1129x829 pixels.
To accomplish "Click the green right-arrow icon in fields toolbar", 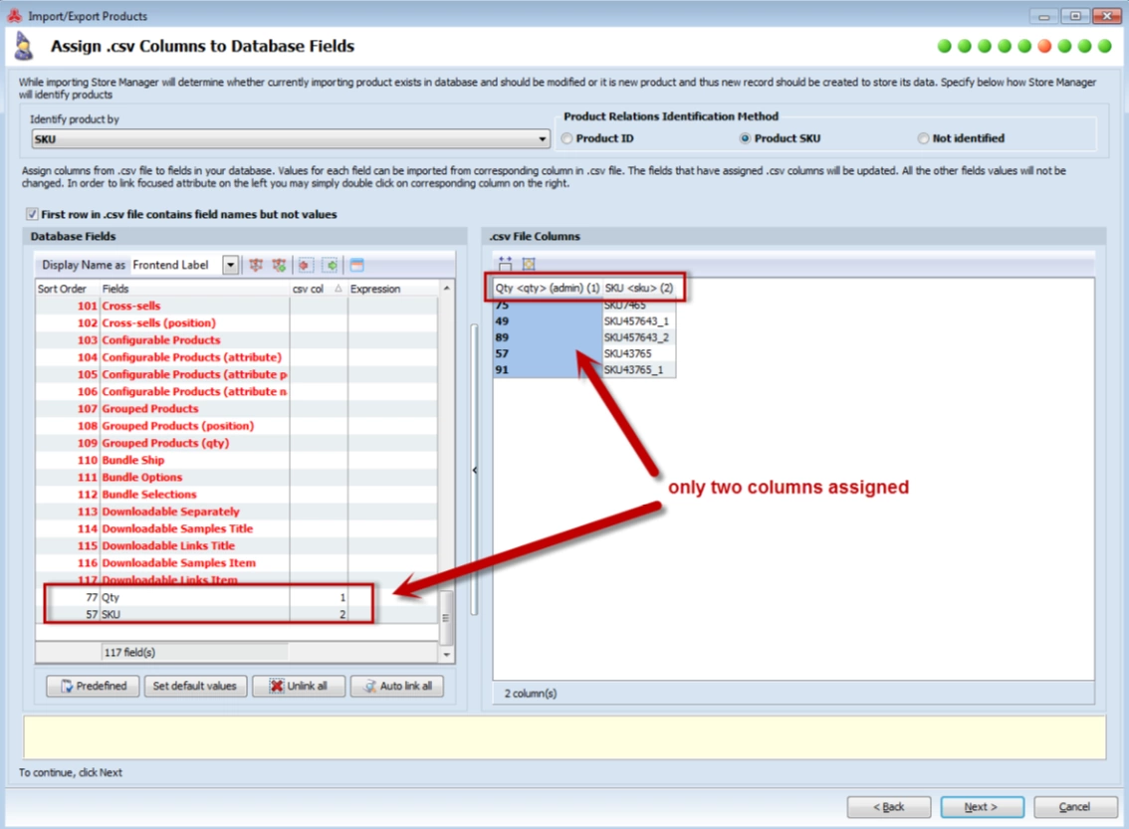I will coord(331,265).
